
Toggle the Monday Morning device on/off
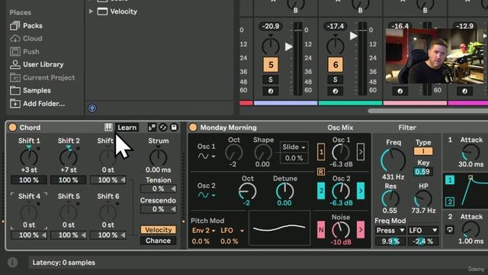tap(193, 128)
